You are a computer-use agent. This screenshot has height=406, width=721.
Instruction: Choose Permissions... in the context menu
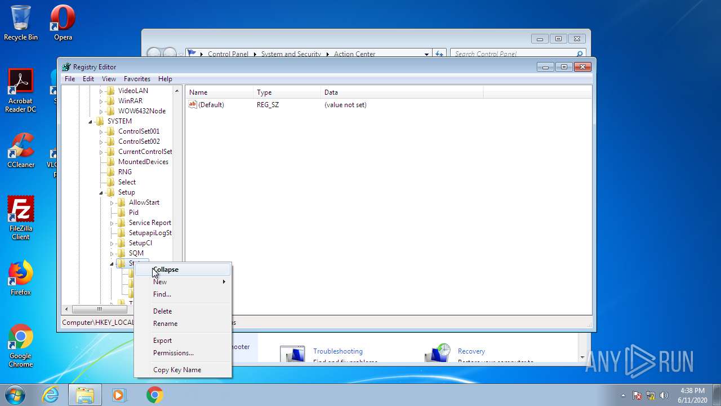click(x=183, y=353)
